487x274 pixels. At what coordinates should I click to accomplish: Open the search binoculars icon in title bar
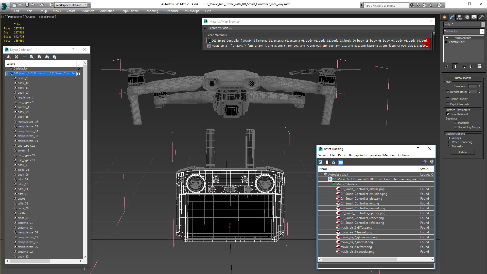coord(412,5)
